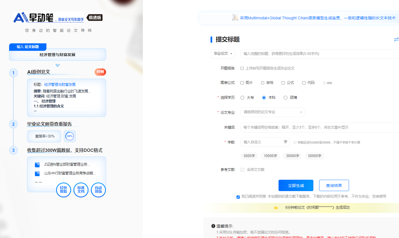Uncheck the 我已阅读并同意 agreement checkbox
The height and width of the screenshot is (238, 399).
[x=238, y=197]
